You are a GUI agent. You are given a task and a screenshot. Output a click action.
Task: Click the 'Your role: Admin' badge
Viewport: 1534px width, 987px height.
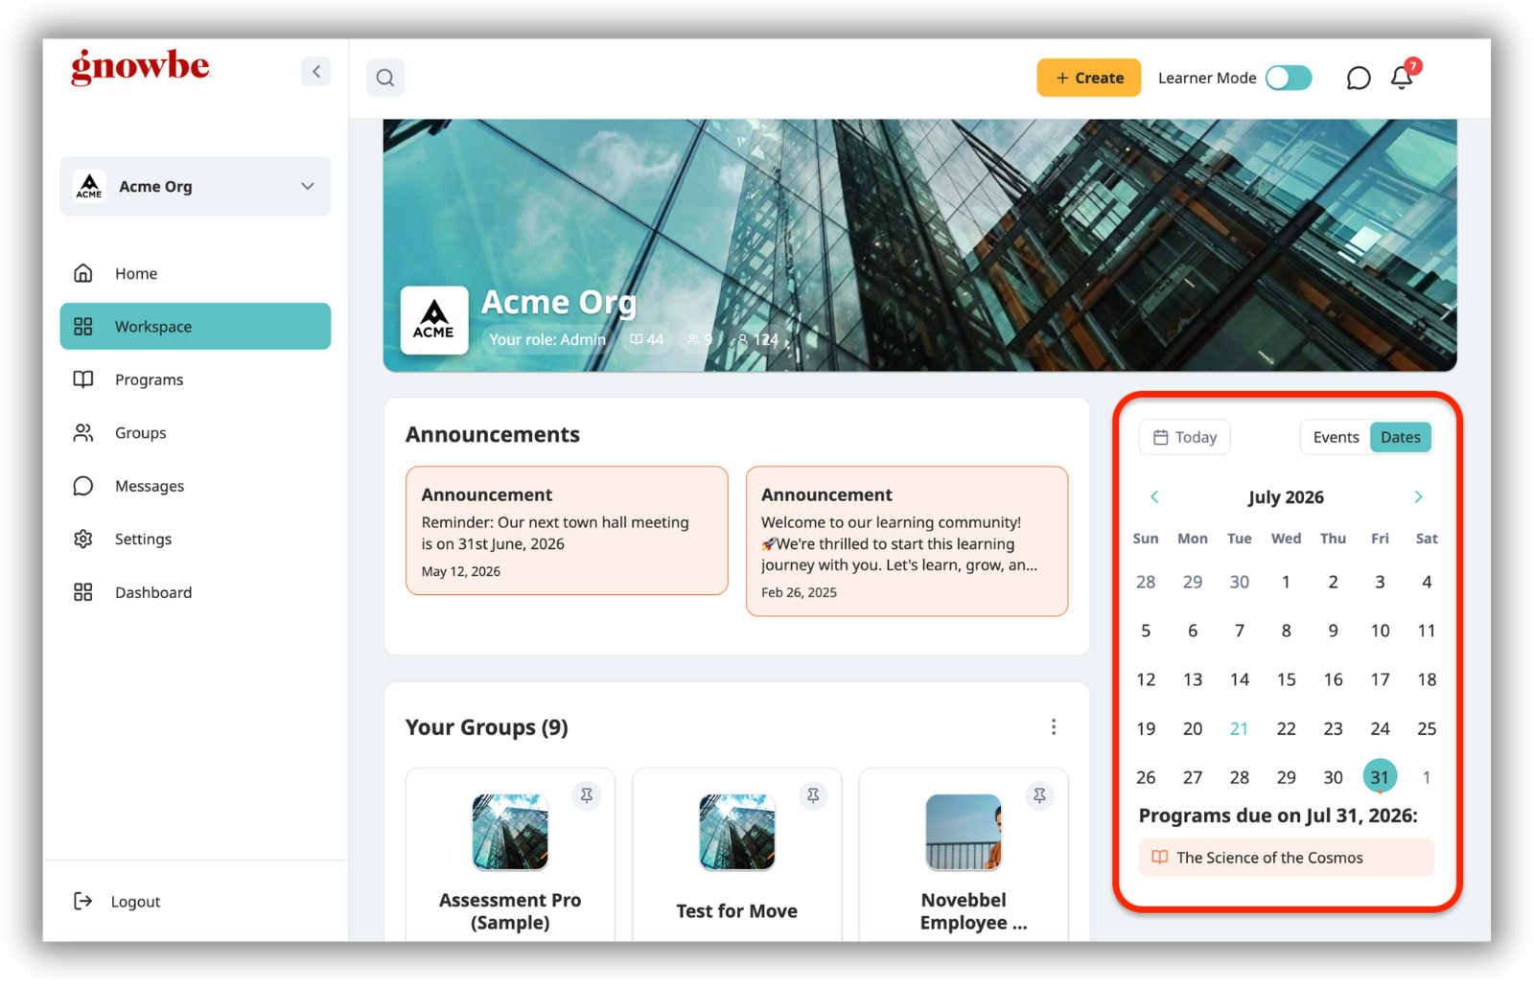[x=546, y=339]
